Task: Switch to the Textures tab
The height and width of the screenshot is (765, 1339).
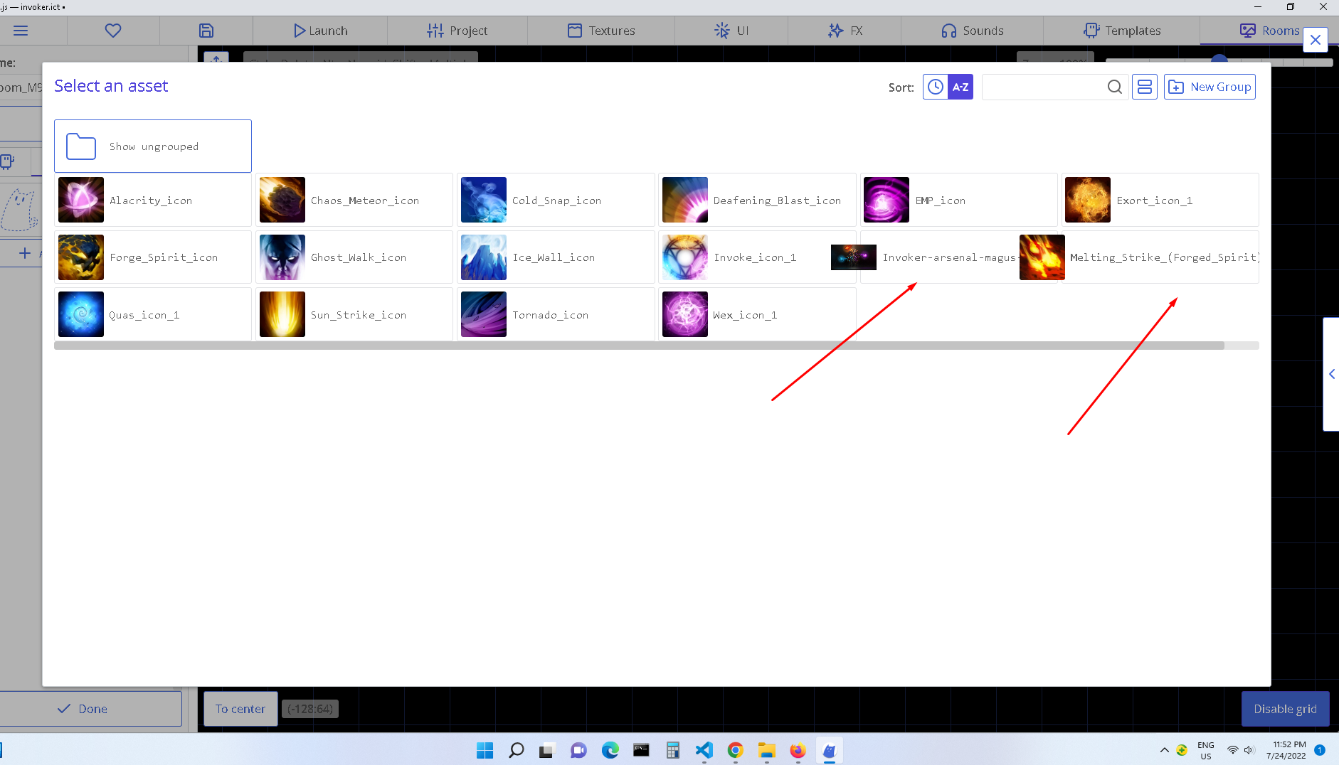Action: coord(601,31)
